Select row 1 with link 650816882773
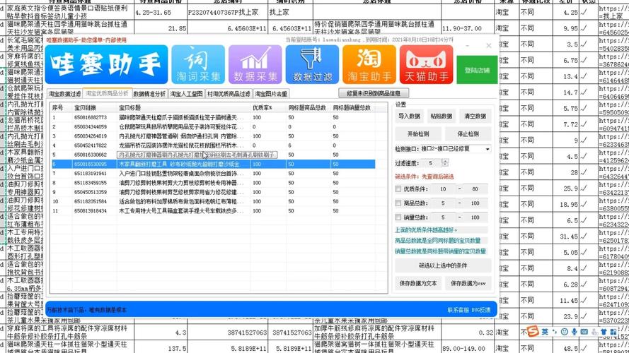Image resolution: width=629 pixels, height=353 pixels. click(x=214, y=118)
